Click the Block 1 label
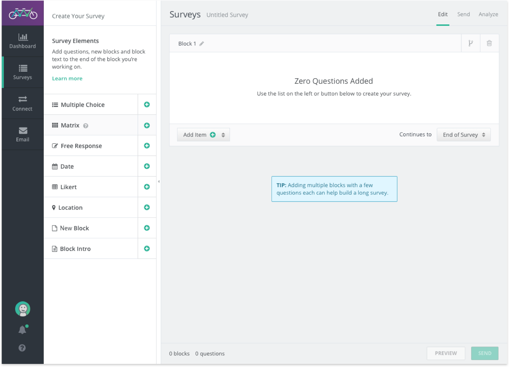Screen dimensions: 509x367 click(187, 44)
